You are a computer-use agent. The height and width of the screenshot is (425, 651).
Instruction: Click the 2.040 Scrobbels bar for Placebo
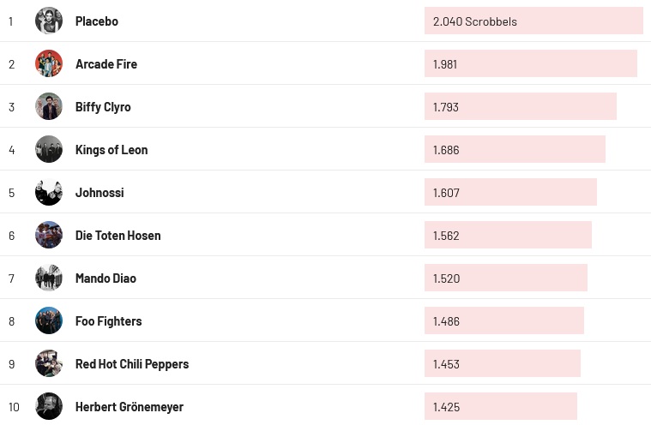(533, 21)
